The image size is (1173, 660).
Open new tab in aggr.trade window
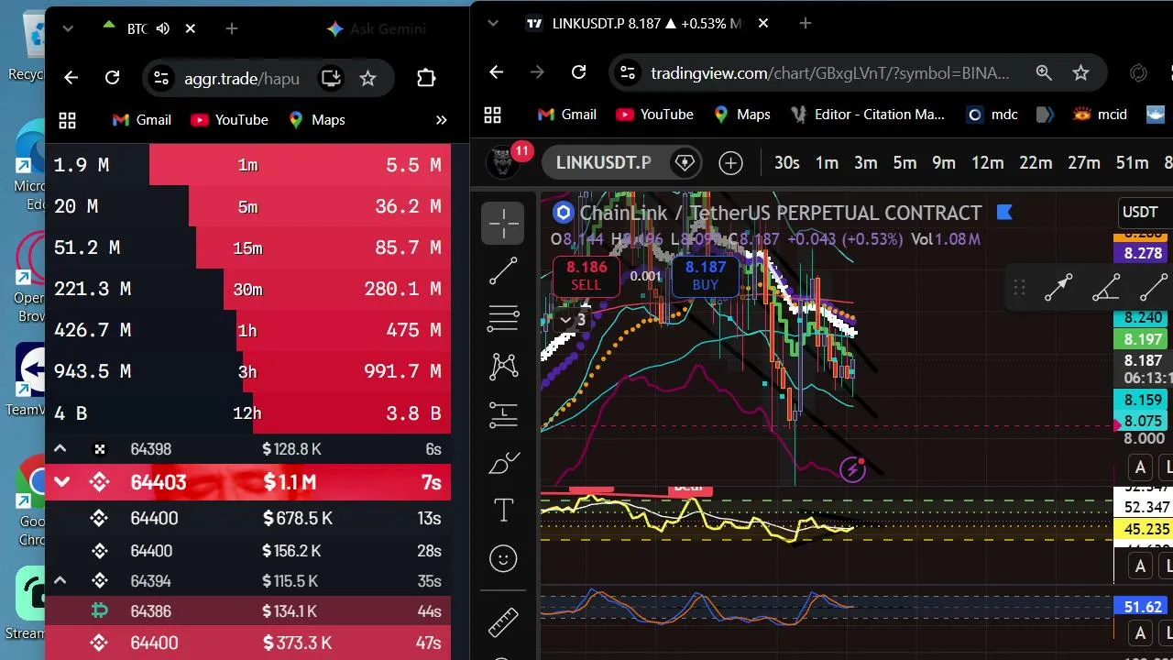coord(232,29)
